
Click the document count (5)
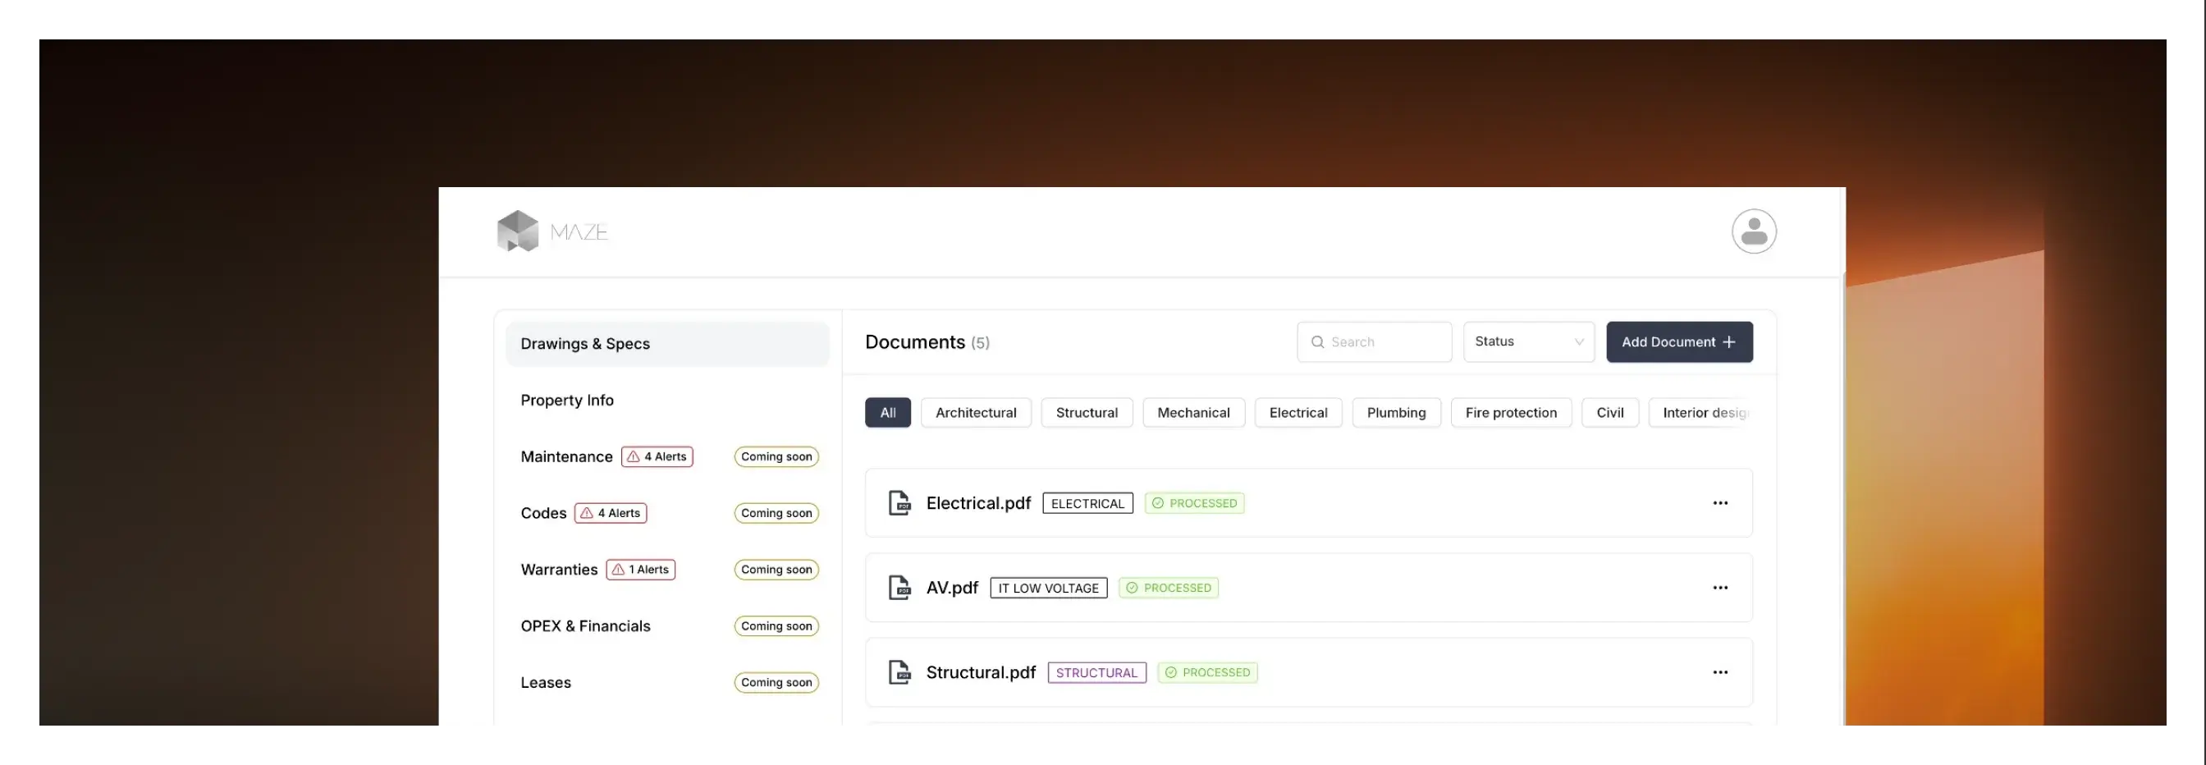pyautogui.click(x=980, y=342)
